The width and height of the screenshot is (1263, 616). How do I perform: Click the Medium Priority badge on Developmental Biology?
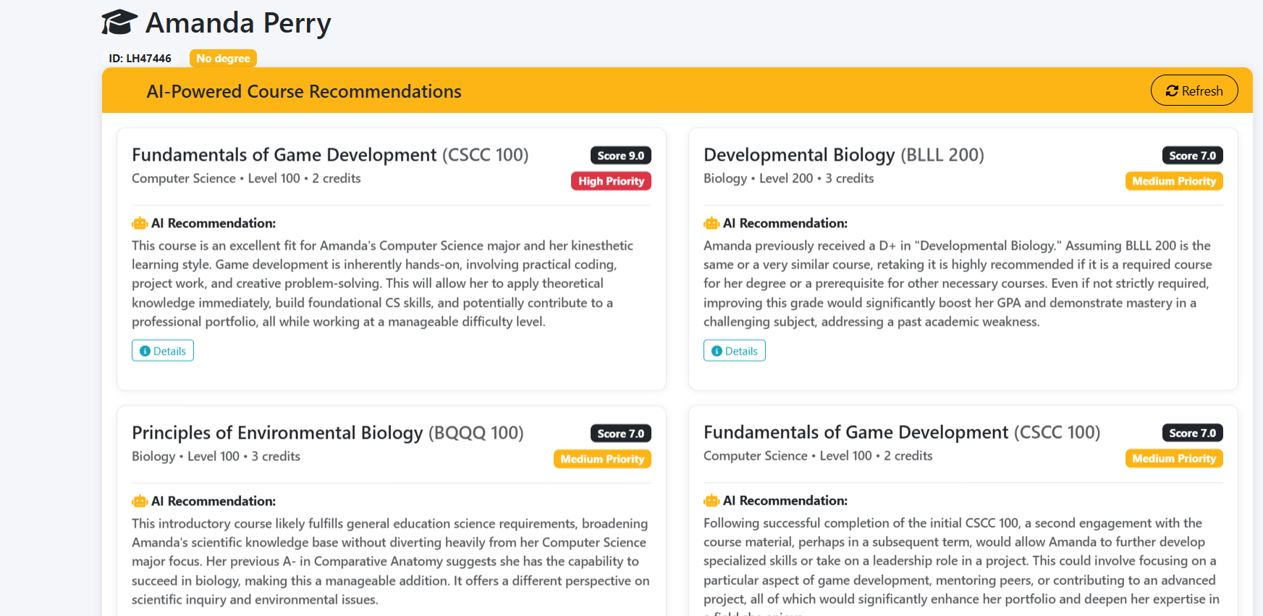click(x=1173, y=181)
